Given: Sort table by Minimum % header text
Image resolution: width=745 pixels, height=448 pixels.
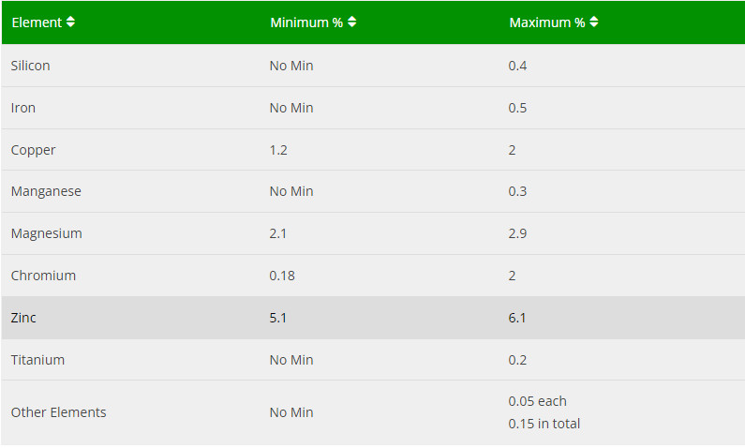Looking at the screenshot, I should click(x=305, y=22).
